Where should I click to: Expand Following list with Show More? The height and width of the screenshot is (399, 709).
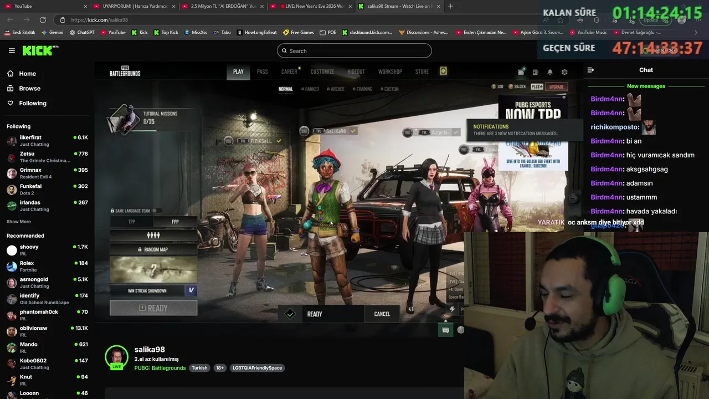[19, 222]
